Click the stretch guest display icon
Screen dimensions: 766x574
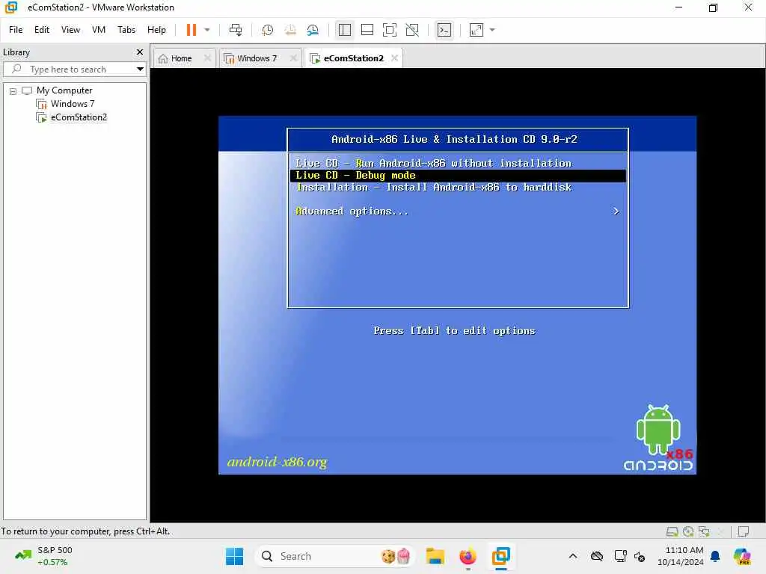(477, 30)
